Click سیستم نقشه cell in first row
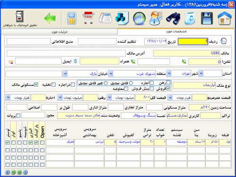Image resolution: width=236 pixels, height=177 pixels. tap(177, 142)
